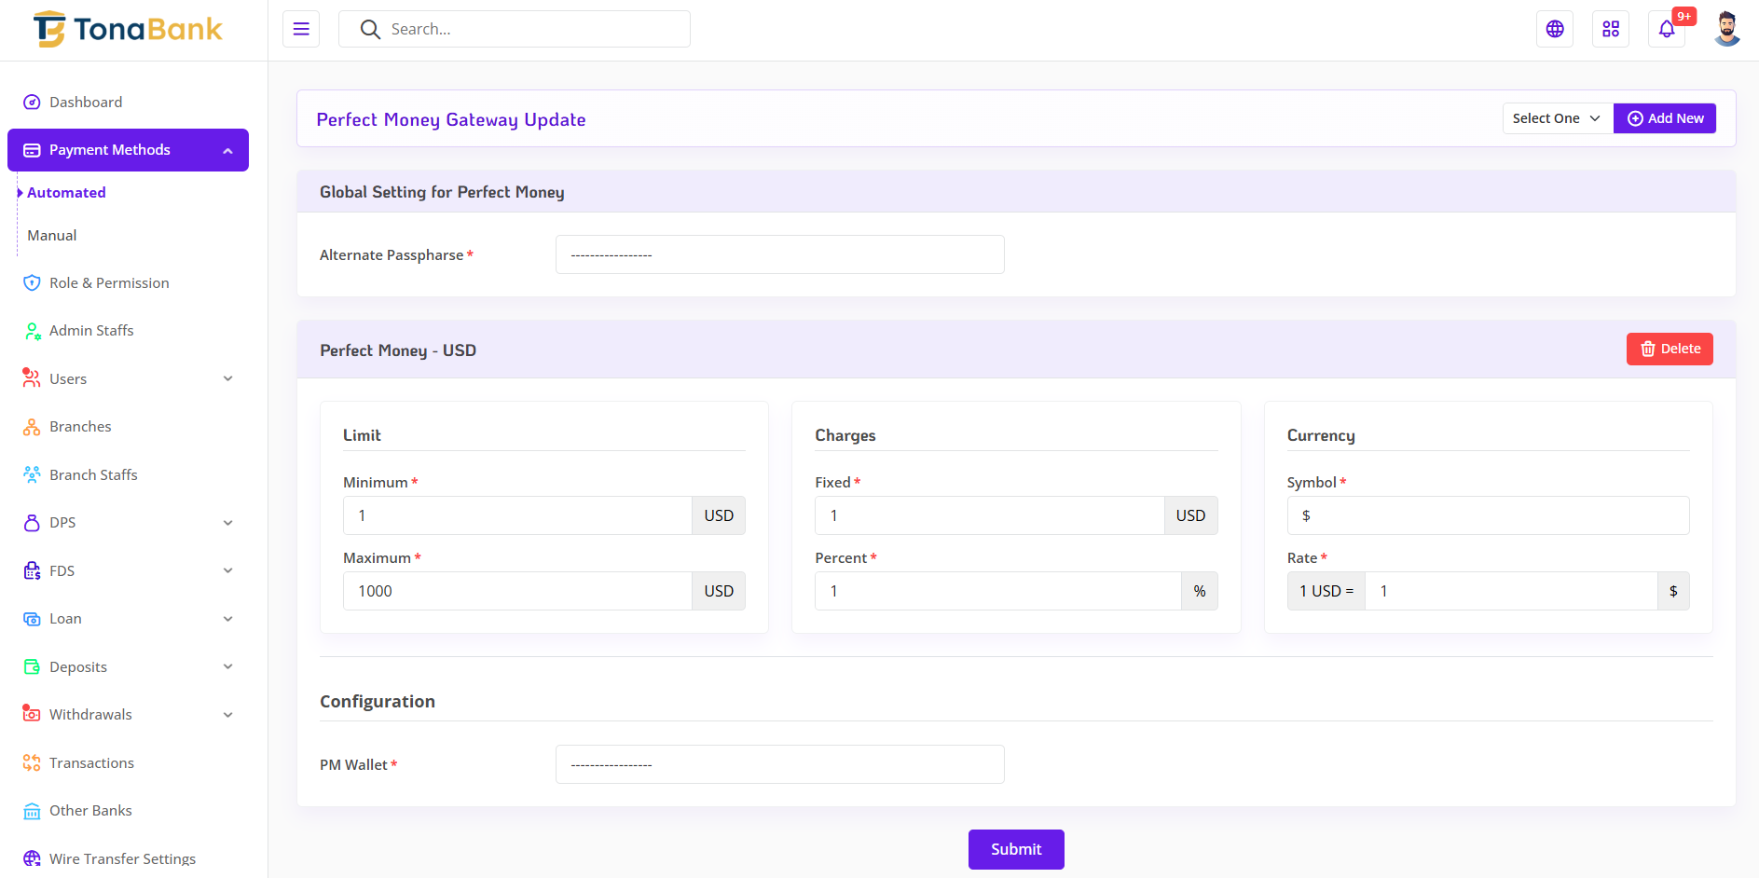Open the language globe icon

[x=1554, y=29]
